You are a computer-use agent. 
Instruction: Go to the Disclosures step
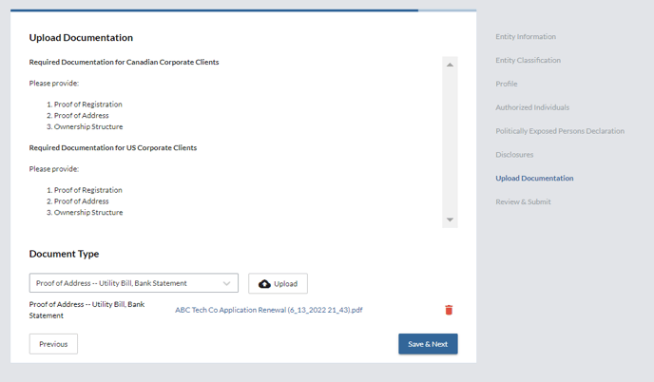[514, 154]
